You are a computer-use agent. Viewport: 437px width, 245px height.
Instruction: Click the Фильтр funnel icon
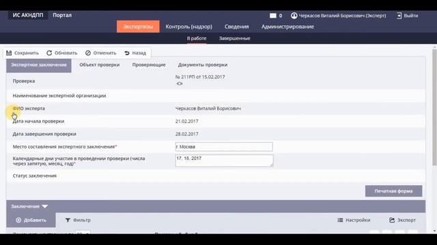(x=68, y=220)
